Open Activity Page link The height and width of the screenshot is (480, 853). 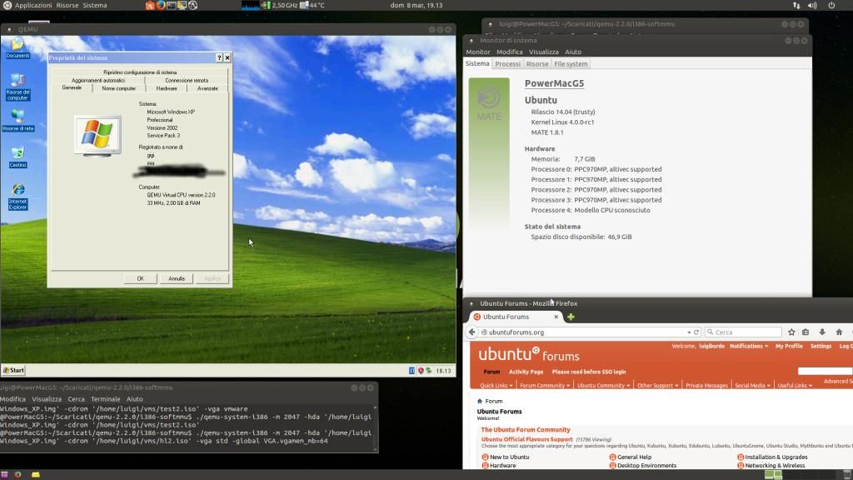(x=526, y=372)
